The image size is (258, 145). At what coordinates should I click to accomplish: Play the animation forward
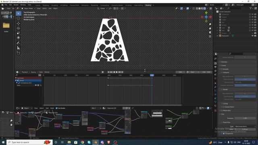pyautogui.click(x=117, y=72)
